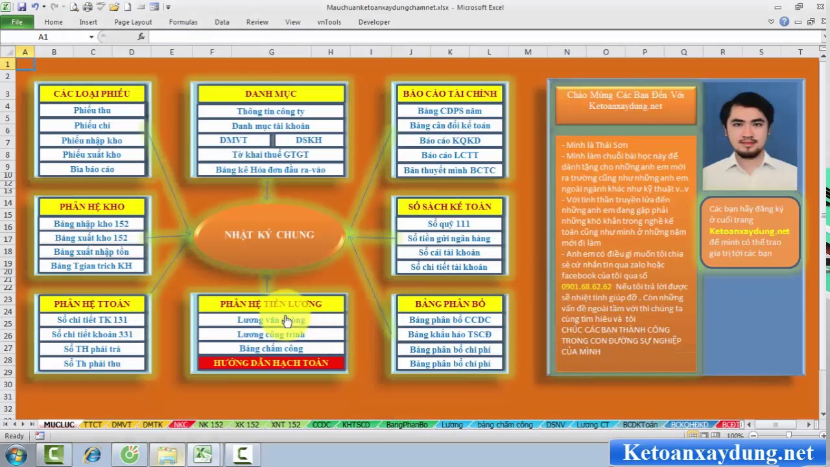Open Bảng cân đối kế toán report
Image resolution: width=830 pixels, height=467 pixels.
449,125
